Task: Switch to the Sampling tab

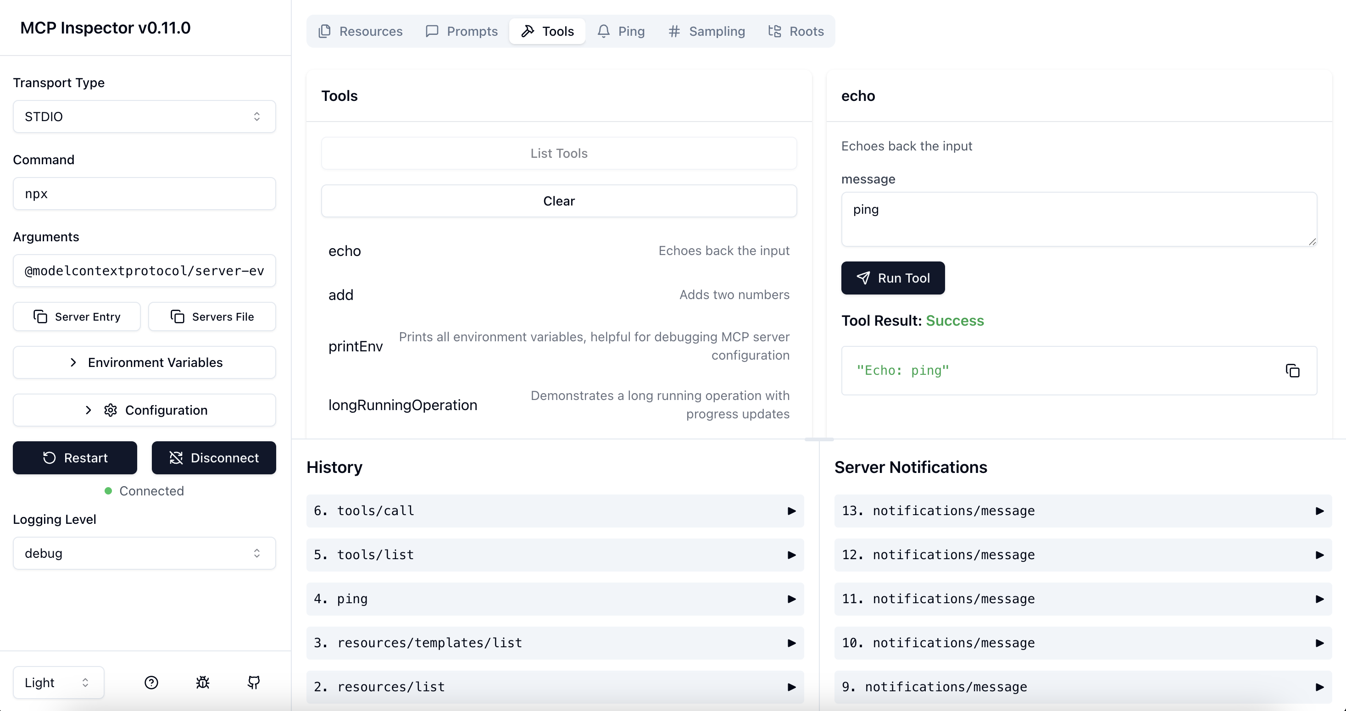Action: (706, 31)
